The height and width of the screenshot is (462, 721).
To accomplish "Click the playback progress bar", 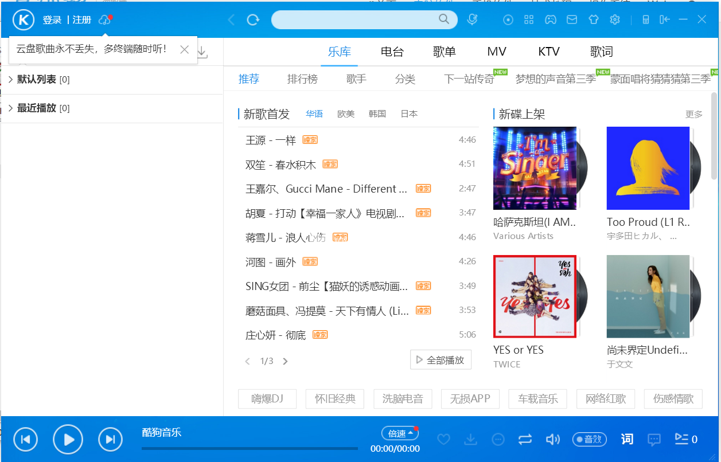I will pos(250,448).
